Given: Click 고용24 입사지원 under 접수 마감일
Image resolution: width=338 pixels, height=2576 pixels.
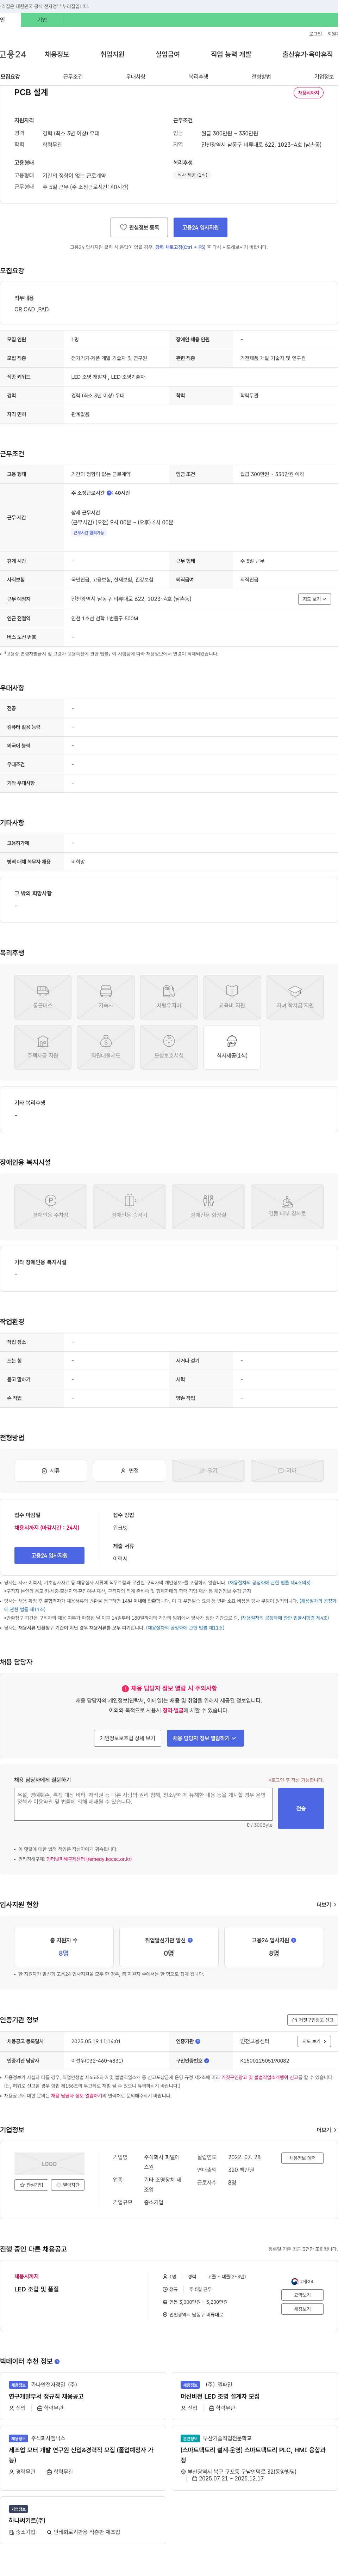Looking at the screenshot, I should pos(49,1555).
